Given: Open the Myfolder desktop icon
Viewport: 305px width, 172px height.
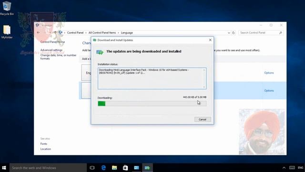Looking at the screenshot, I should pyautogui.click(x=7, y=32).
